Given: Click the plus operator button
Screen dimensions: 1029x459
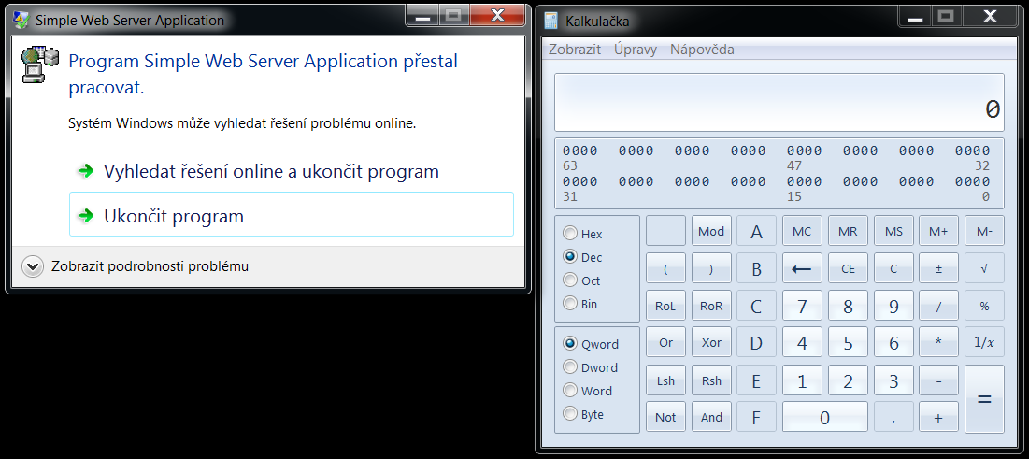Looking at the screenshot, I should 938,417.
